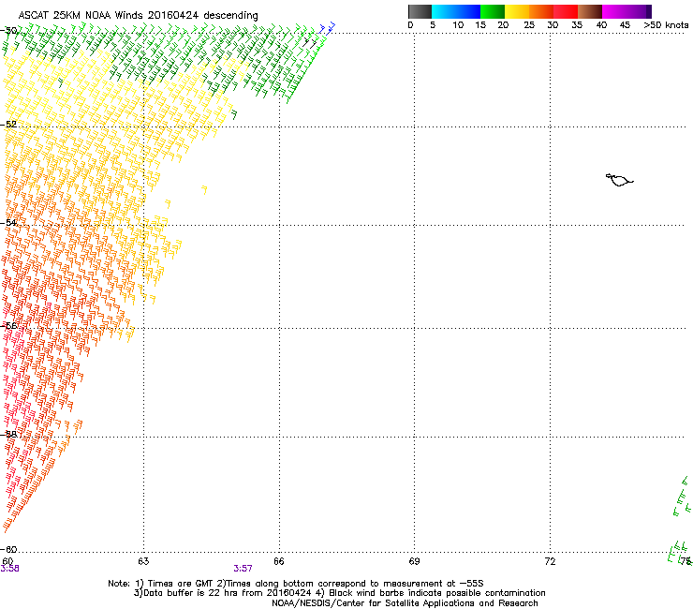
Task: Click the purple time stamp '3:57'
Action: pos(243,569)
